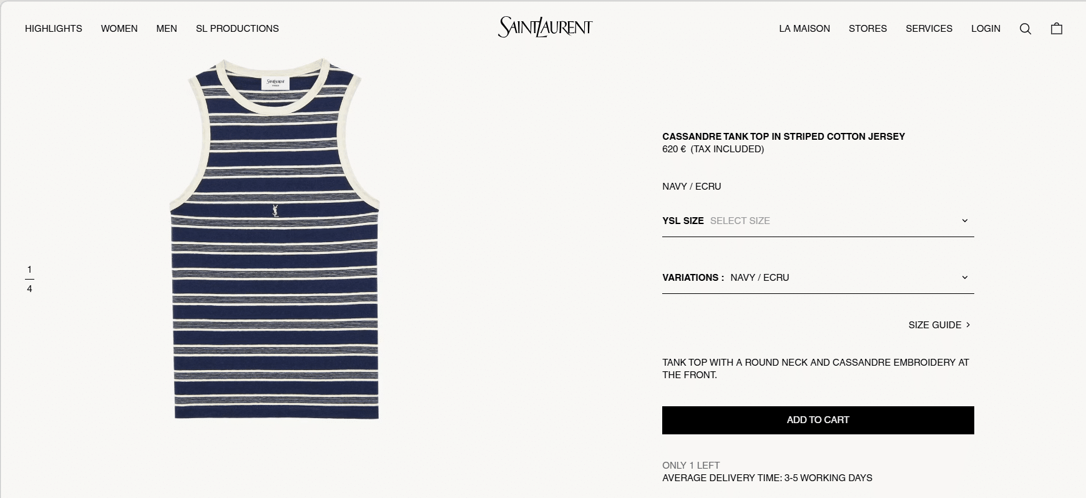This screenshot has height=498, width=1086.
Task: Open the search magnifier icon
Action: 1025,29
